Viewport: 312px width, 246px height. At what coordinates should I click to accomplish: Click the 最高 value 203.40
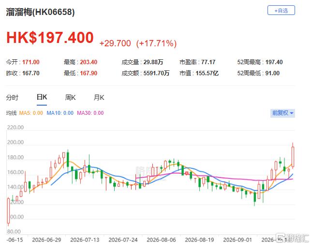[x=89, y=62]
